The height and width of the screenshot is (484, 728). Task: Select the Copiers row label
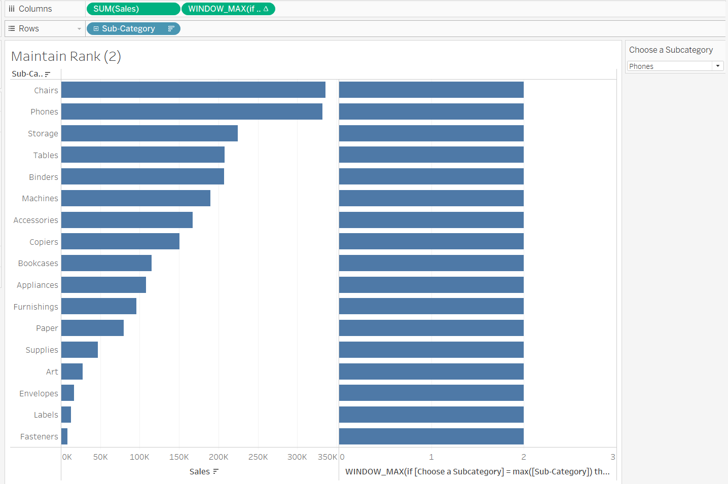coord(44,242)
